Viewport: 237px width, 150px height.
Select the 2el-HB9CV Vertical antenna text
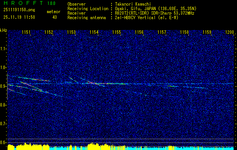pos(147,18)
